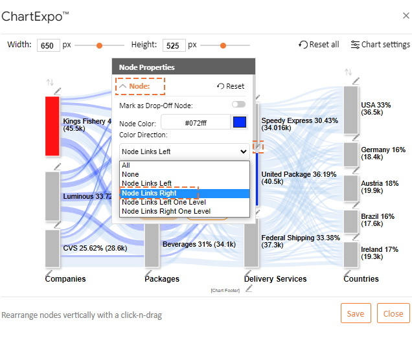
Task: Edit the Kings Fishery node with pencil icon
Action: click(57, 91)
